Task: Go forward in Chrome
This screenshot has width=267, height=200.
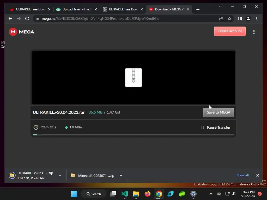Action: coord(19,18)
